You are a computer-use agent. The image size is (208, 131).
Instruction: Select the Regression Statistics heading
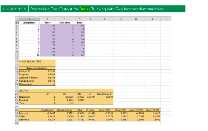pyautogui.click(x=37, y=68)
